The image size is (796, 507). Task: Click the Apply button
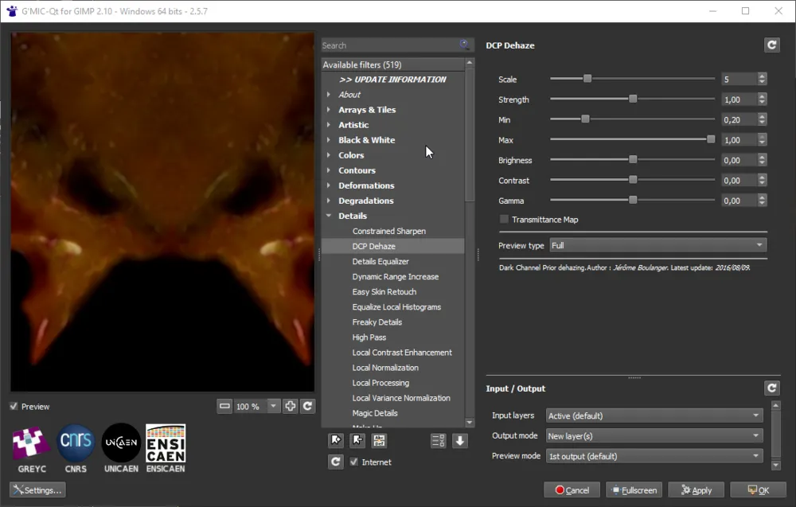(696, 490)
